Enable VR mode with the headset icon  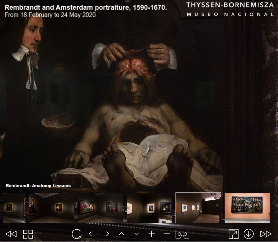click(182, 234)
